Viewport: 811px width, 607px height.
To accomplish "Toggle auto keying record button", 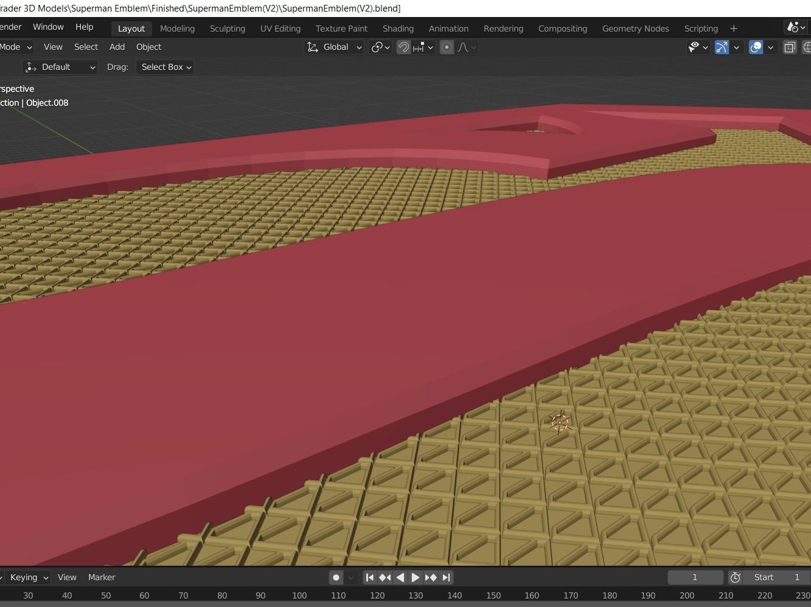I will pos(336,577).
